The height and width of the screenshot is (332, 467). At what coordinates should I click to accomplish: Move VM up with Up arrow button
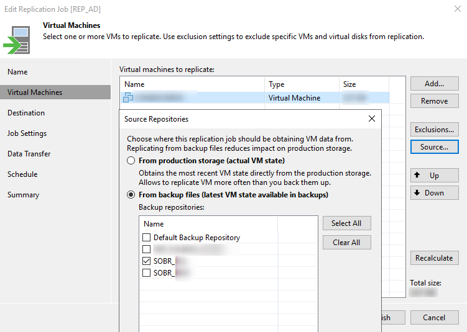pyautogui.click(x=434, y=176)
